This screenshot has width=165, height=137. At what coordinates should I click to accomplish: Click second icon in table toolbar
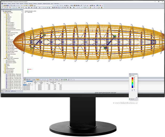click(26, 80)
